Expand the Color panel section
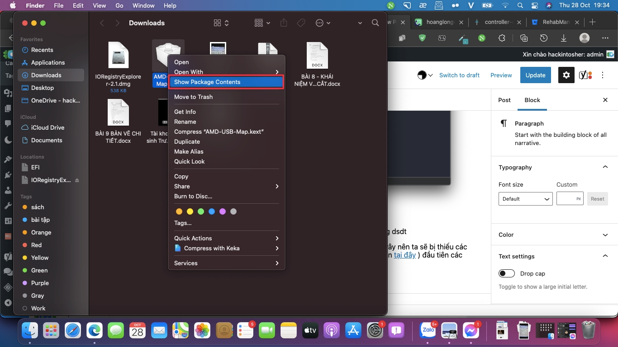 coord(605,234)
